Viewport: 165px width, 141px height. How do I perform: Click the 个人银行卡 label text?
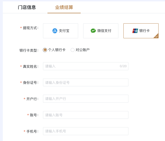57,50
